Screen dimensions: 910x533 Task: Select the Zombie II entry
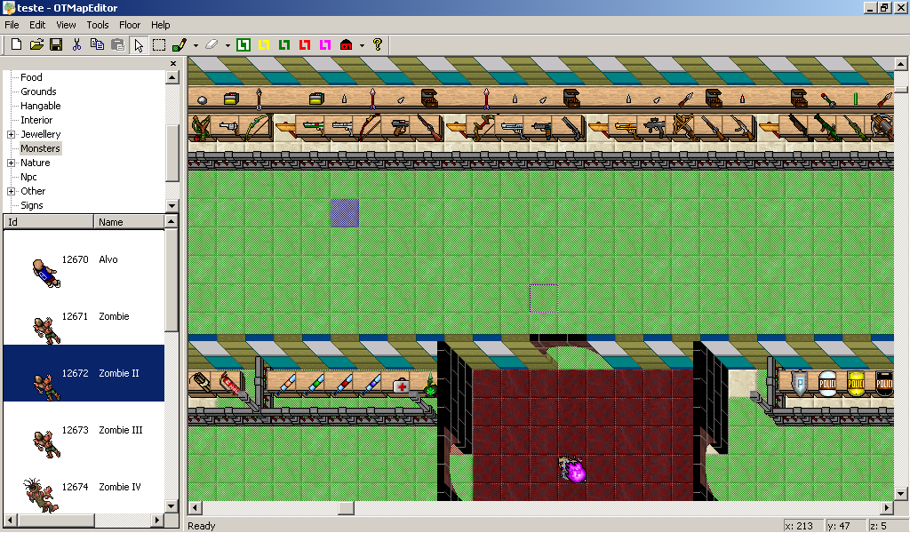pyautogui.click(x=84, y=373)
